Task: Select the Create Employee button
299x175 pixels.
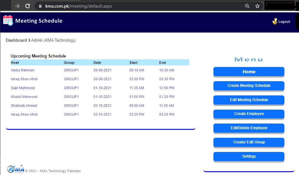Action: 249,114
